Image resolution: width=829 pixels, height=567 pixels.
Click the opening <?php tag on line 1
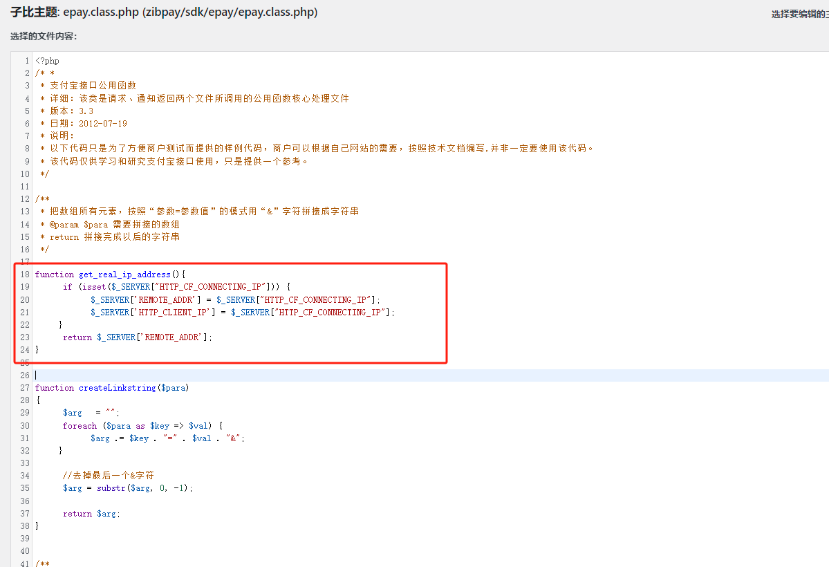point(48,61)
